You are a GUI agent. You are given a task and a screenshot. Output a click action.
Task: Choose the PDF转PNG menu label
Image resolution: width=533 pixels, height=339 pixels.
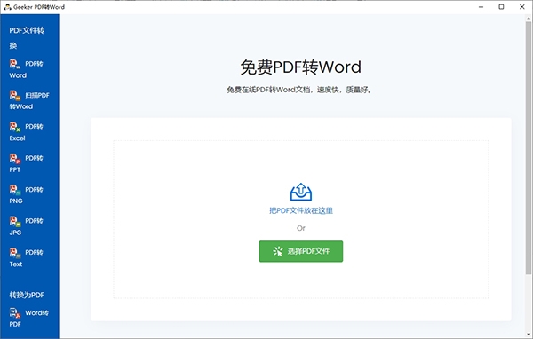click(26, 195)
